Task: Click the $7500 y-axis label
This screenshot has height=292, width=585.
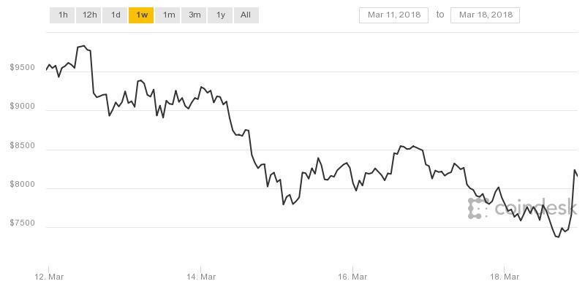Action: tap(22, 223)
